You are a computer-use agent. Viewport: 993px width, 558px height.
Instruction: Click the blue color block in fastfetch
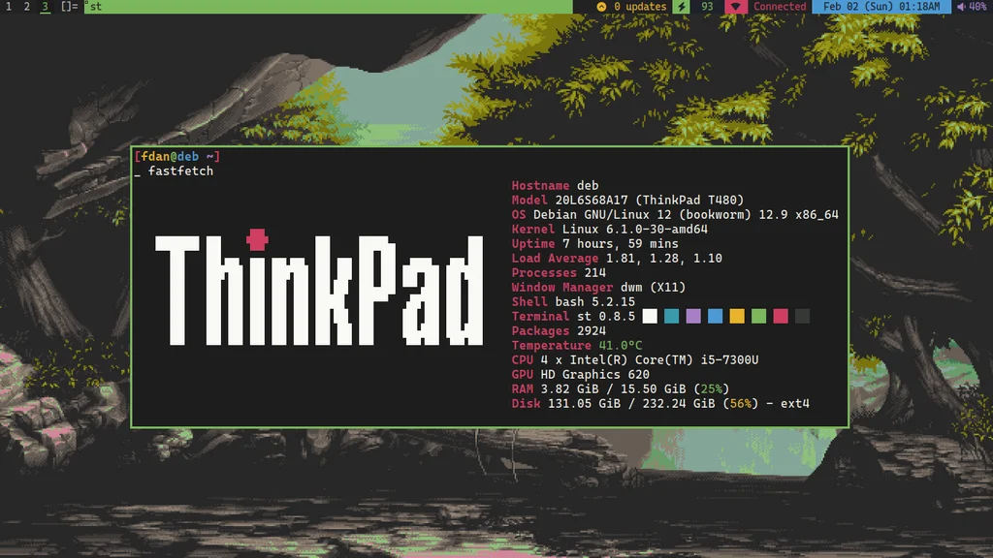(x=715, y=317)
